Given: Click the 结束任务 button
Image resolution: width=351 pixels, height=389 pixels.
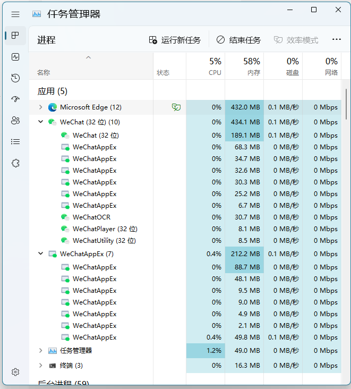Looking at the screenshot, I should coord(238,40).
